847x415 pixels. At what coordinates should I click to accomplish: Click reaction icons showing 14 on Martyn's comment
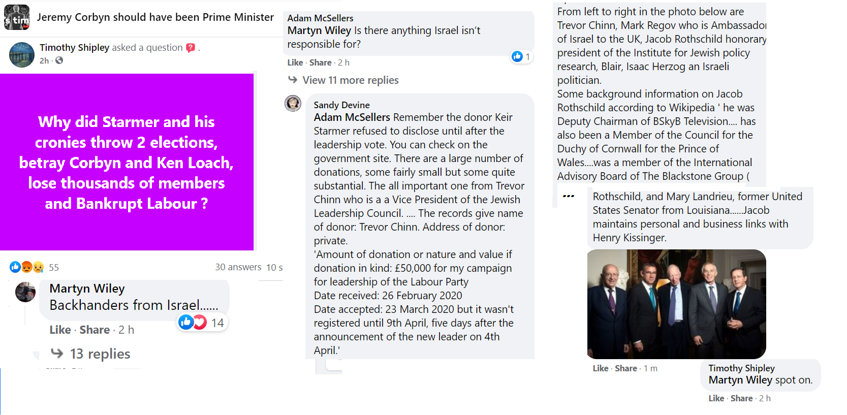click(194, 322)
